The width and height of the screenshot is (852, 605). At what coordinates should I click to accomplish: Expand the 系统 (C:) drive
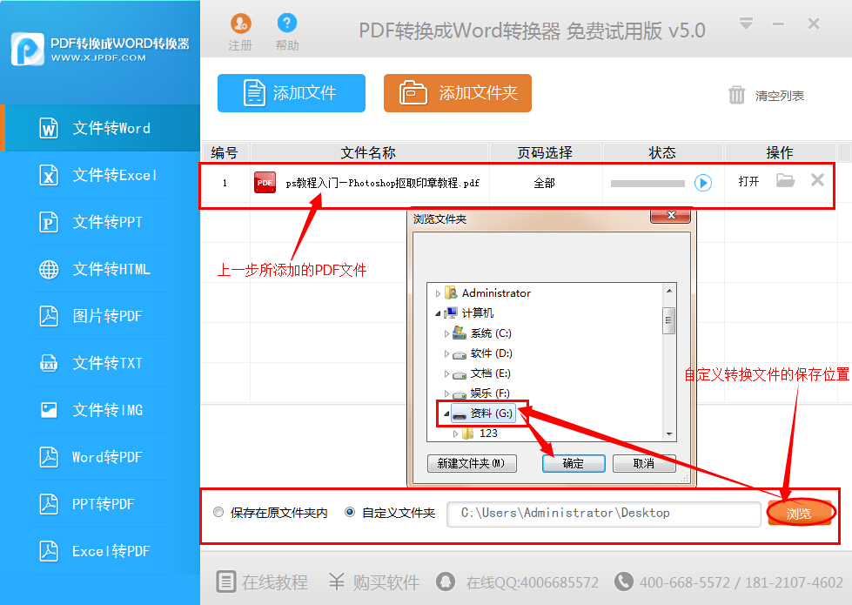pyautogui.click(x=446, y=333)
